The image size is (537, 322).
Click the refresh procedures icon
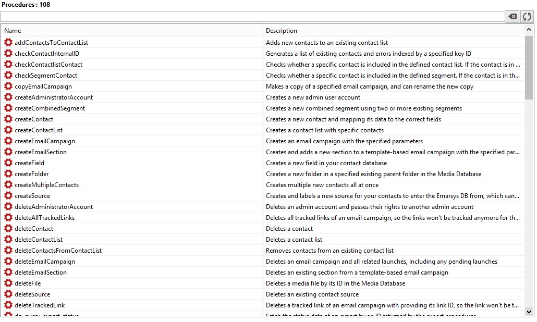coord(527,17)
